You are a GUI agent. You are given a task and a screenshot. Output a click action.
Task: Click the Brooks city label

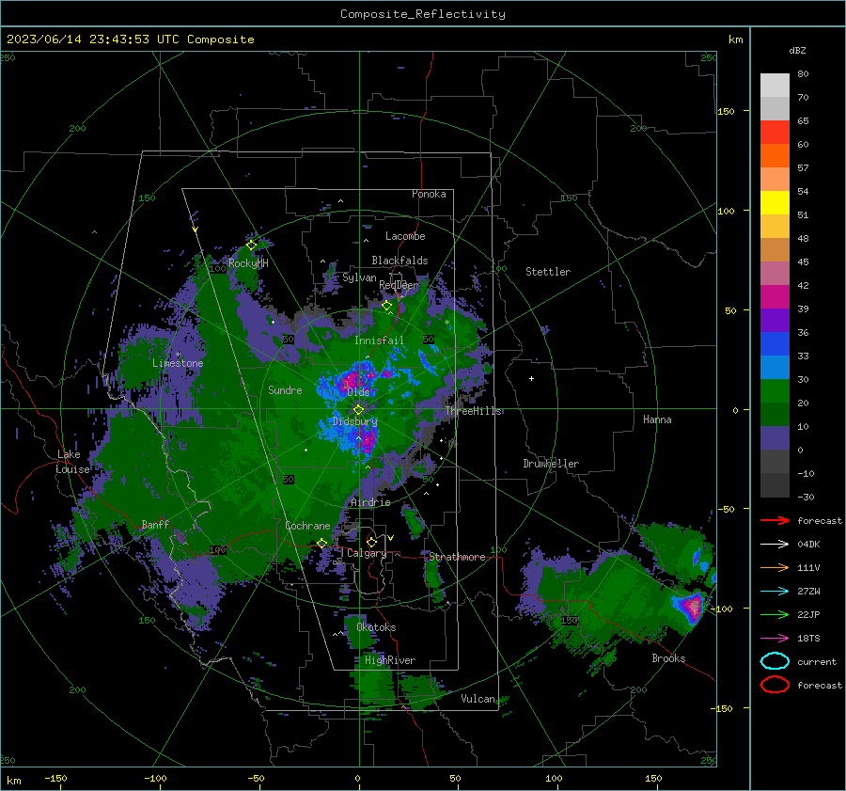tap(668, 658)
